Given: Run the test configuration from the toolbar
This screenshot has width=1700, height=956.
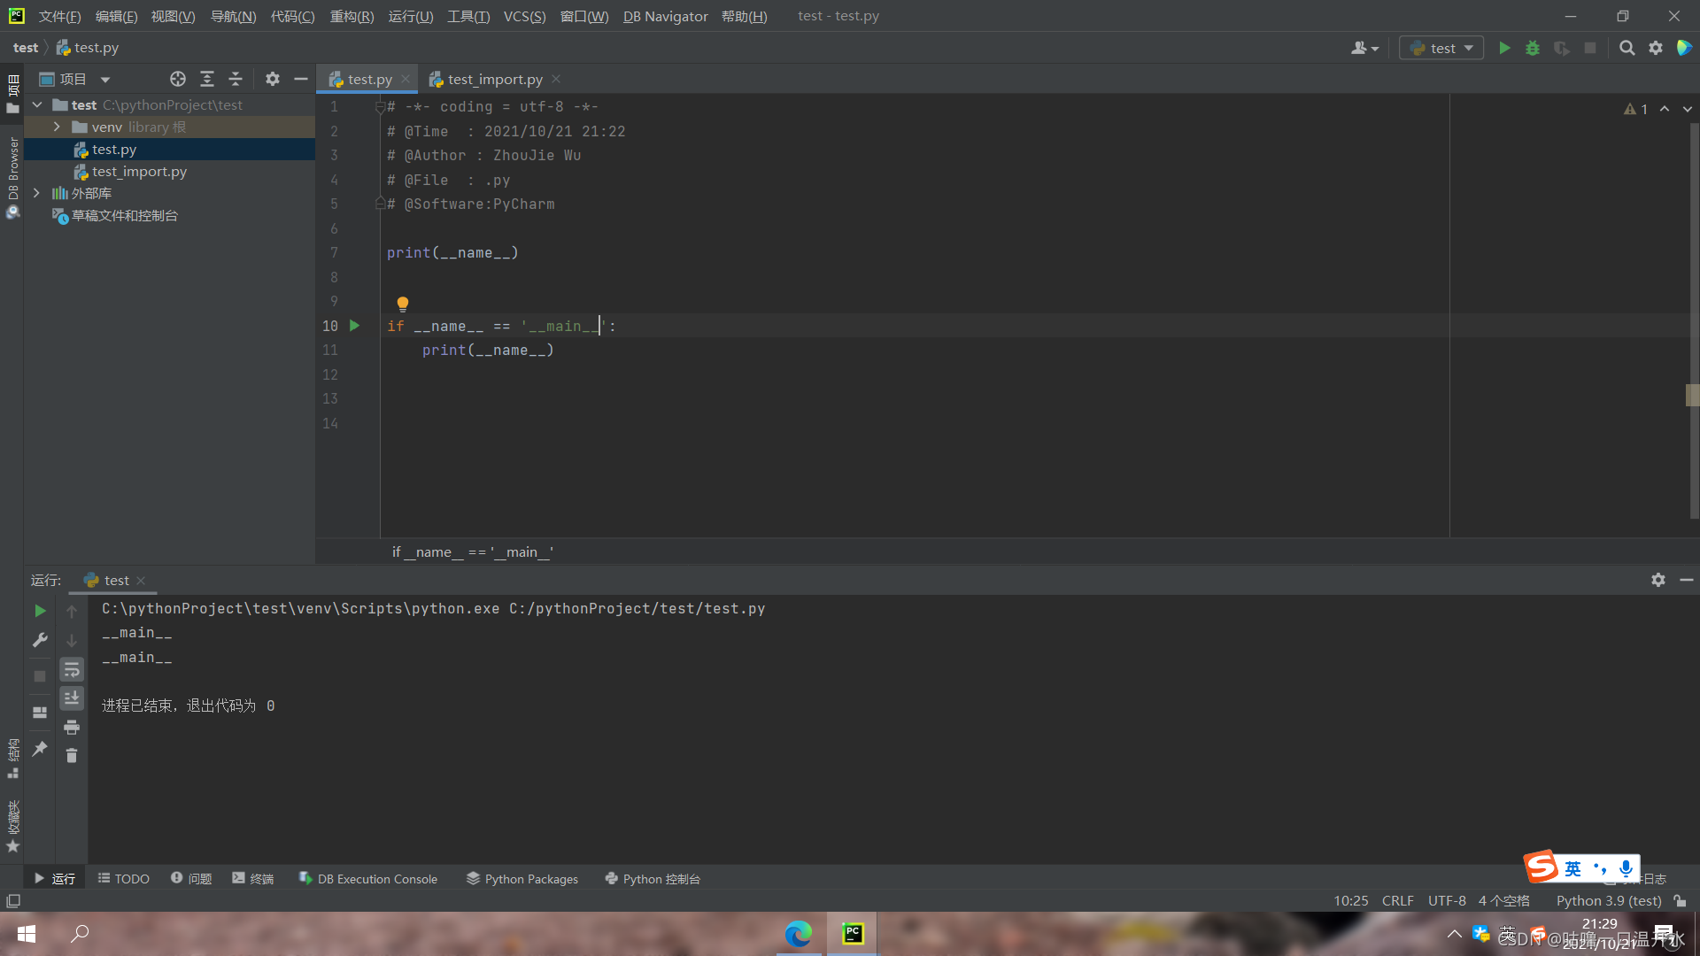Looking at the screenshot, I should [x=1504, y=48].
